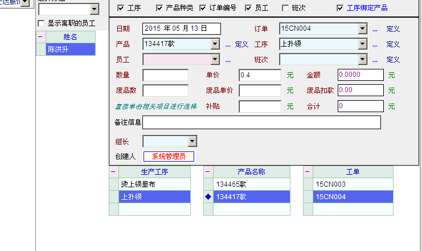The height and width of the screenshot is (251, 422).
Task: Click the ellipsis next to 班次 field
Action: click(375, 60)
